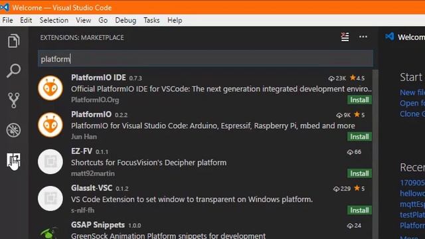Click the extensions search box containing platform
425x239 pixels.
click(x=205, y=59)
